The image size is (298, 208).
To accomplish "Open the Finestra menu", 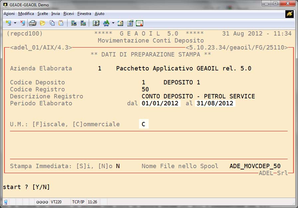I will tap(84, 14).
